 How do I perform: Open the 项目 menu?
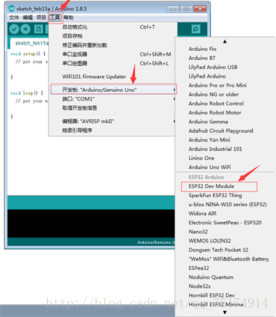[x=41, y=17]
